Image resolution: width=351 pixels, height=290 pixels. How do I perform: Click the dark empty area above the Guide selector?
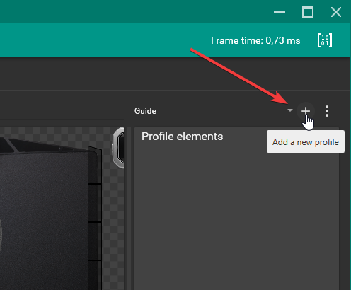click(x=175, y=74)
